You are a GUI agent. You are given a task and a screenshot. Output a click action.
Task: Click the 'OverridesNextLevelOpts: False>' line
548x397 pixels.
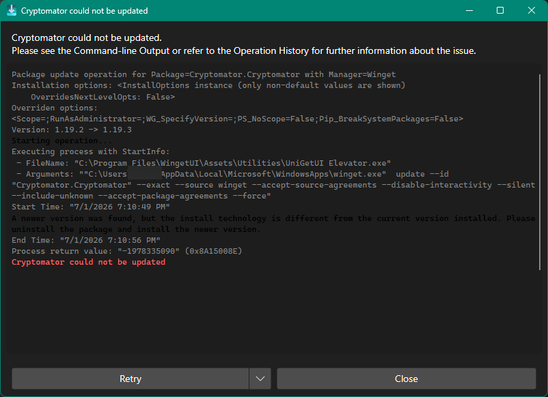point(102,97)
